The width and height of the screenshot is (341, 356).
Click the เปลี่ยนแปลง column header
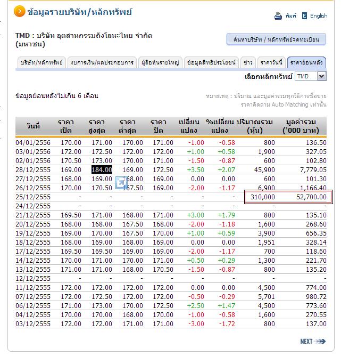[189, 126]
